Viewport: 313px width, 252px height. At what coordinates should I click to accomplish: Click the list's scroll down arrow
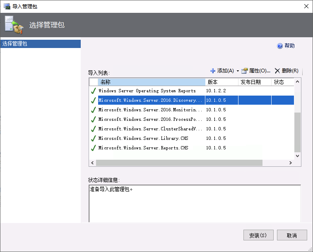[x=297, y=156]
